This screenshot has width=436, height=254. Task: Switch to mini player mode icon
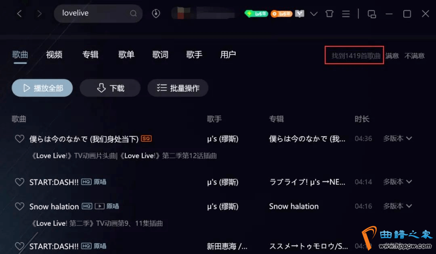(372, 14)
